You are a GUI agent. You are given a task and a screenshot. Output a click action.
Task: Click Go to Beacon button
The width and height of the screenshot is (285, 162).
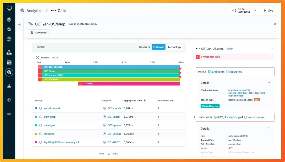(210, 106)
